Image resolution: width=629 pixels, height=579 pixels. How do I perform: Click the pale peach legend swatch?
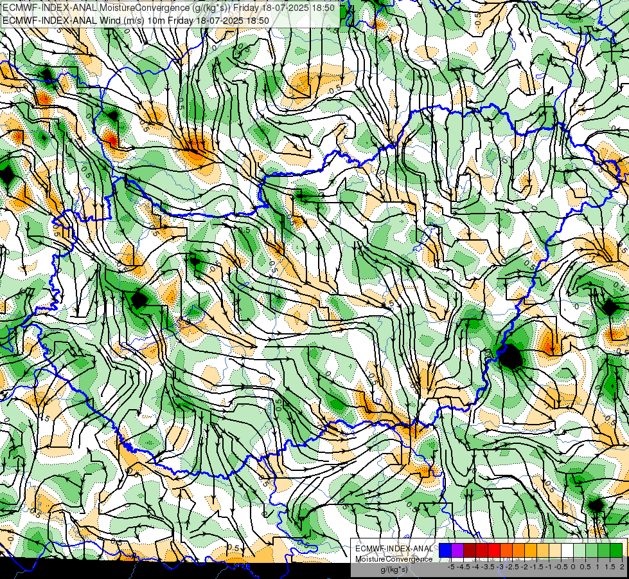coord(555,550)
